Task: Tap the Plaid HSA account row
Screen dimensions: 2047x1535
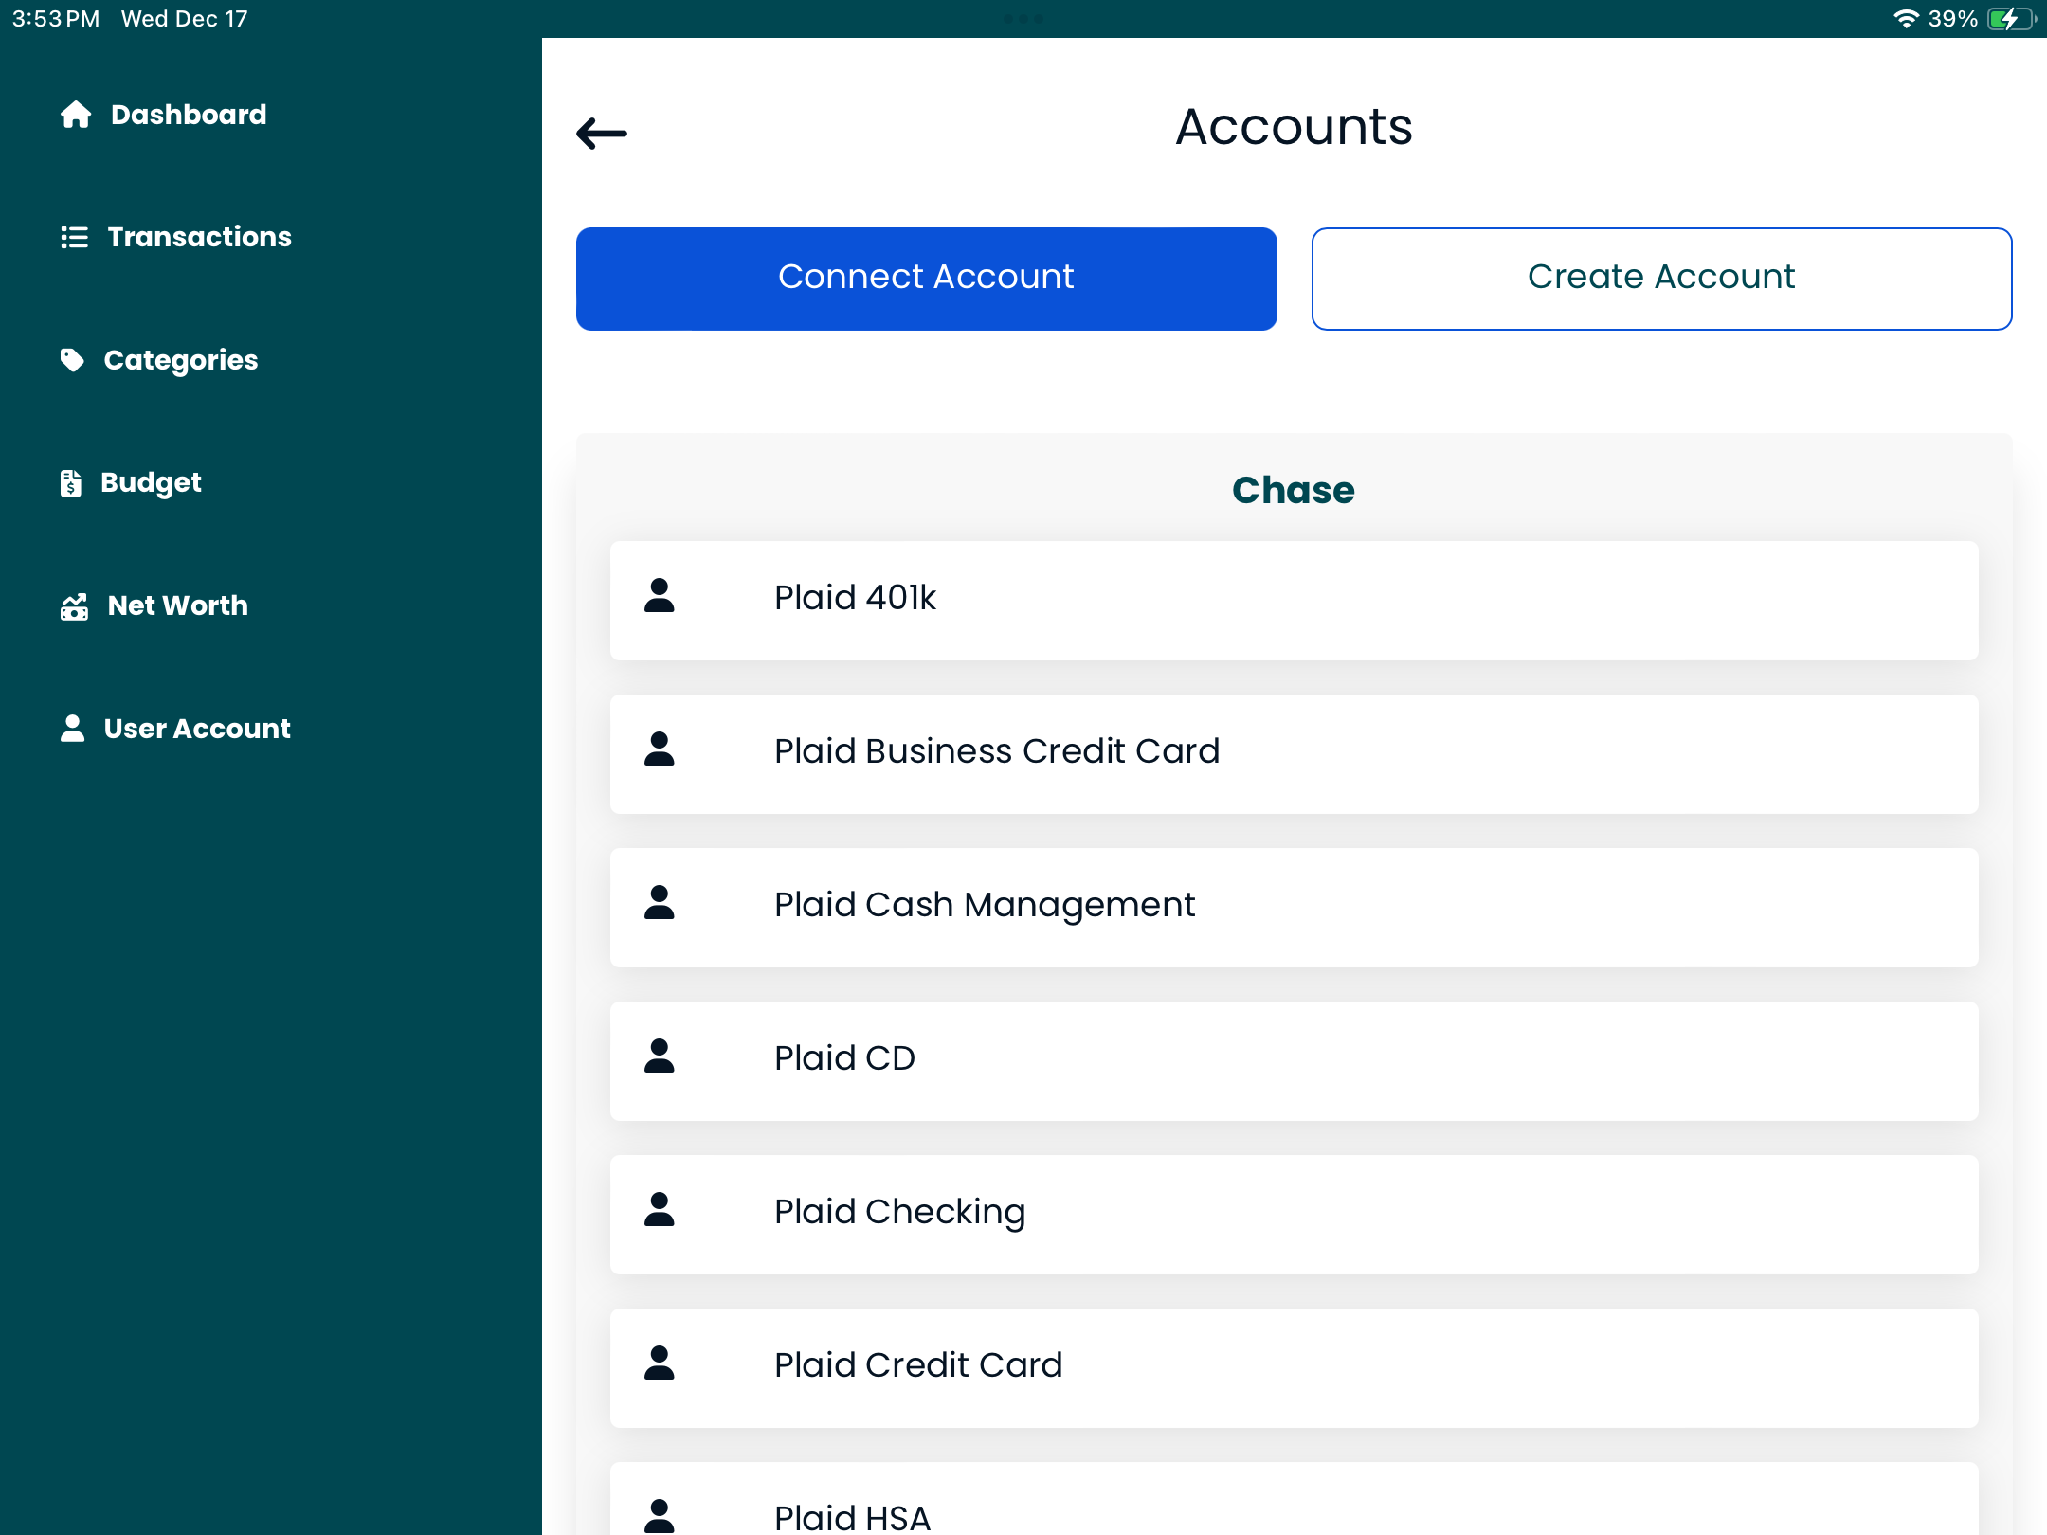Action: tap(1294, 1507)
